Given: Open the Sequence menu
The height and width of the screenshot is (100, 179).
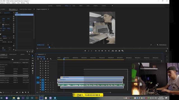Looking at the screenshot, I should [x=3, y=3].
